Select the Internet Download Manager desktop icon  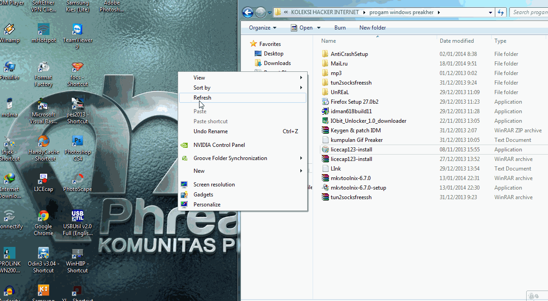[x=9, y=186]
